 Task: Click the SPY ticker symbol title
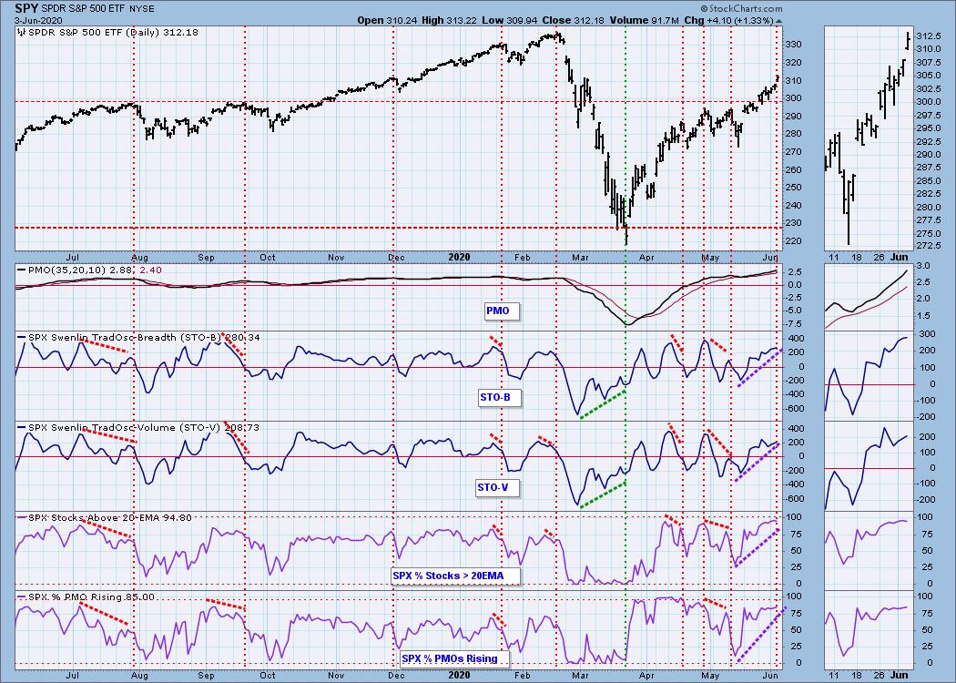(x=25, y=8)
